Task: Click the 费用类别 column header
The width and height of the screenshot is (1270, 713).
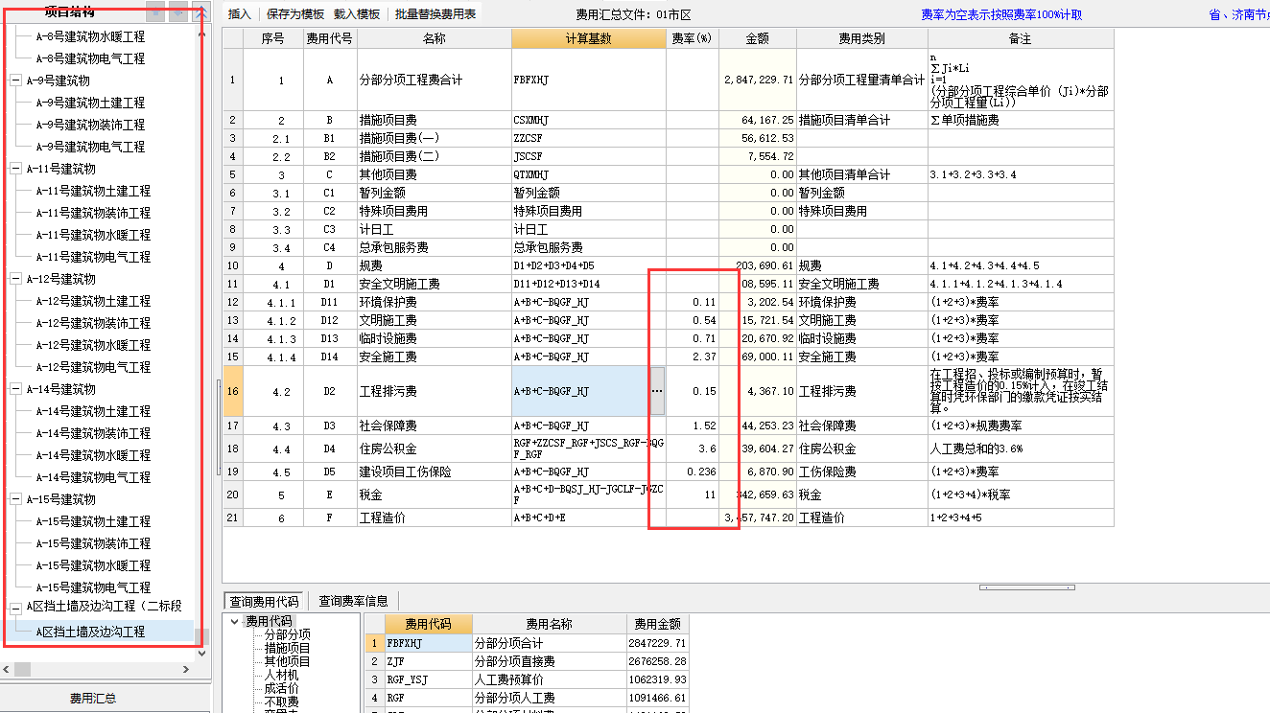Action: 861,38
